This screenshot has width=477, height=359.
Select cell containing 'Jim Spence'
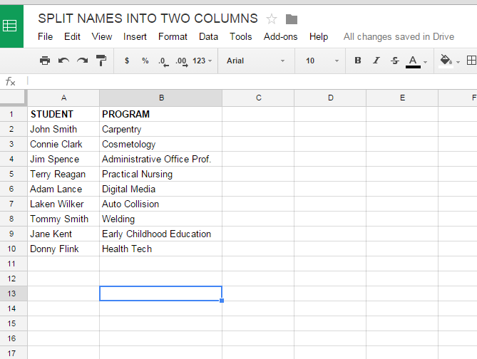[63, 159]
